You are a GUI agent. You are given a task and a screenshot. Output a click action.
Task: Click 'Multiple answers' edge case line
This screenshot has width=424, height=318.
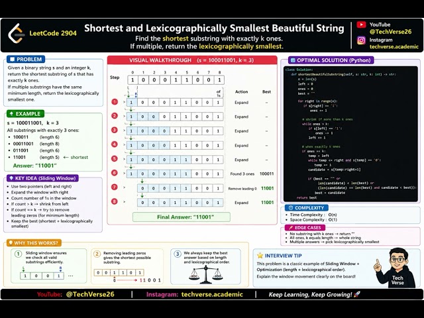tap(334, 242)
